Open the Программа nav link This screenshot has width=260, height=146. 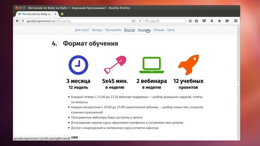click(x=113, y=30)
